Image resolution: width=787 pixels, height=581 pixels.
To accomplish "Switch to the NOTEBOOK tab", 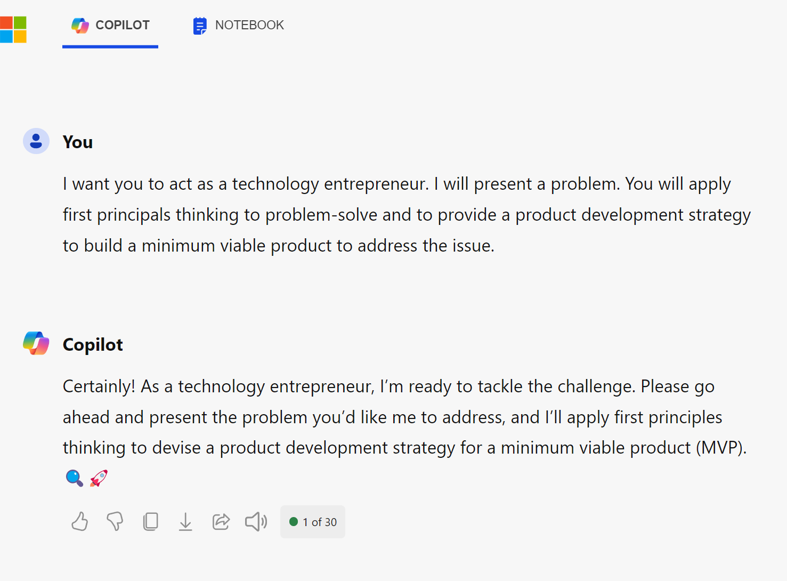I will click(238, 25).
